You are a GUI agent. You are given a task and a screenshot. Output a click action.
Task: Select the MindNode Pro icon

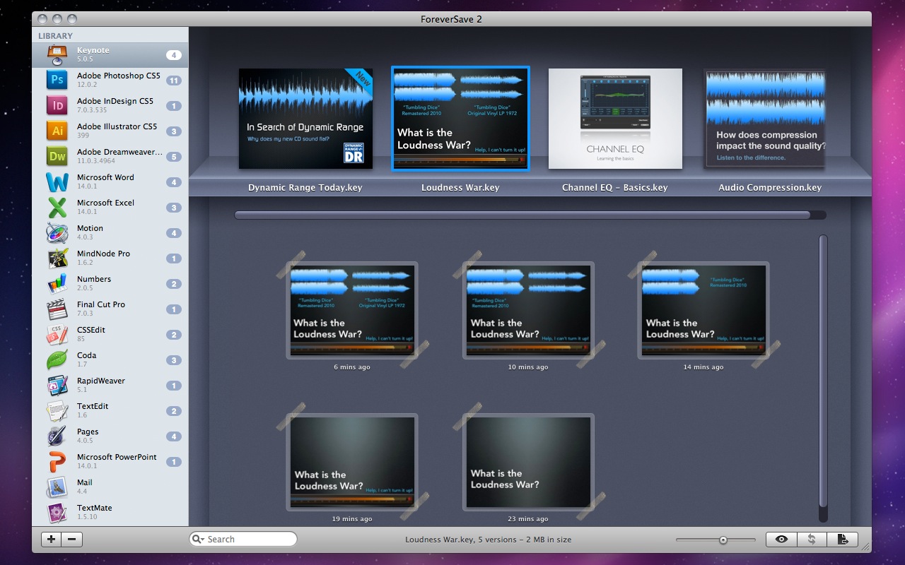pos(57,258)
